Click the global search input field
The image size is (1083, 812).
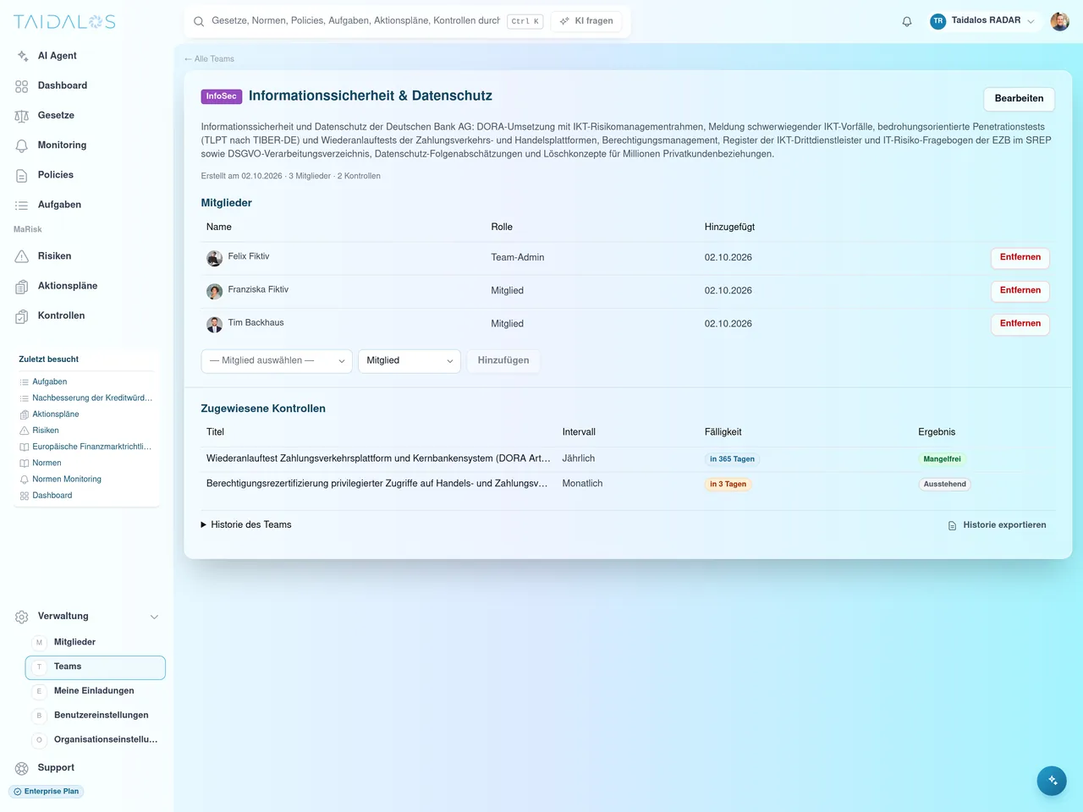pos(355,21)
